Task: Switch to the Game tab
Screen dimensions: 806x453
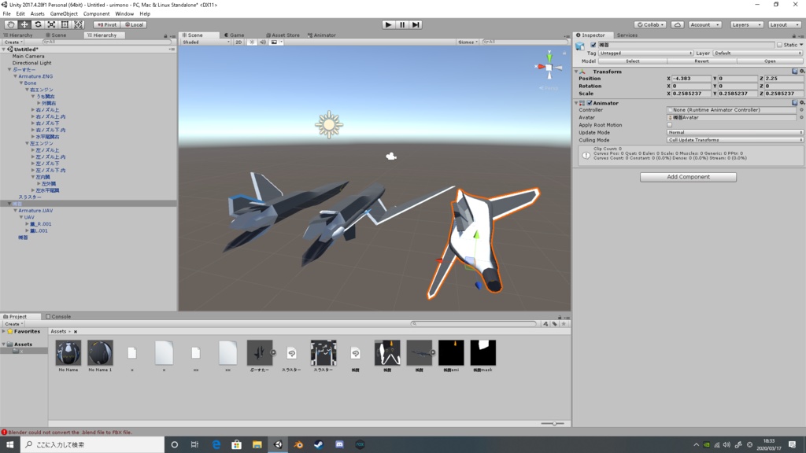Action: pyautogui.click(x=235, y=35)
